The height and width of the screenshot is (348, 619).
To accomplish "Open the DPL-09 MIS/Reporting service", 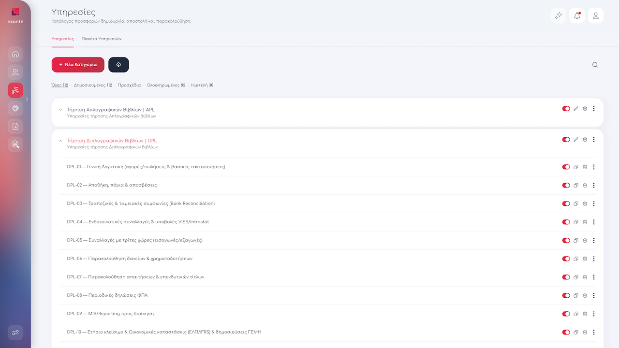I will click(x=110, y=314).
